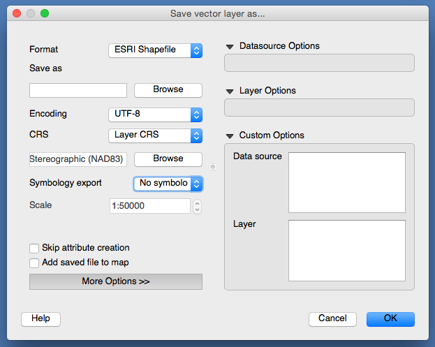Click Browse next to Save as field

tap(168, 90)
